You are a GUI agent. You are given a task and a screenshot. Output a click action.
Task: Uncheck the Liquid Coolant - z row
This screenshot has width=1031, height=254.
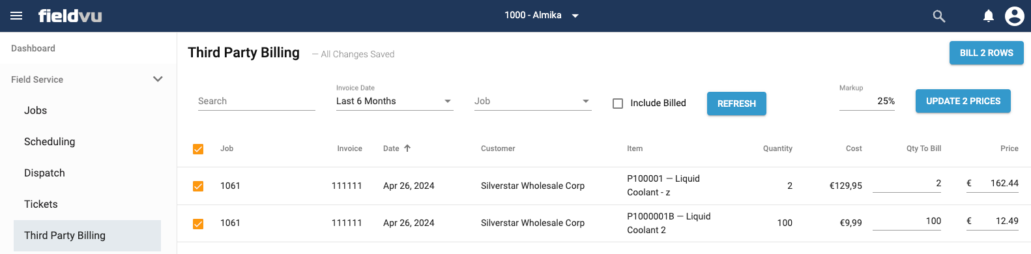[198, 186]
